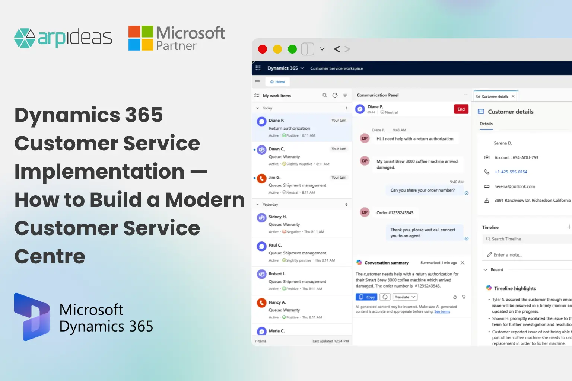Screen dimensions: 572x381
Task: Select Sidney H. Warranty work item
Action: (x=302, y=224)
